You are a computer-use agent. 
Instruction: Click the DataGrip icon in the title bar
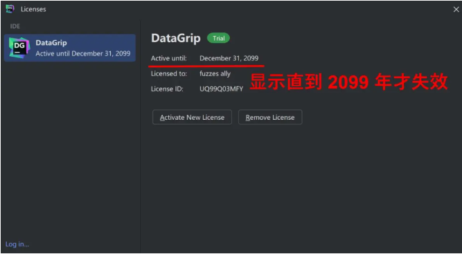coord(10,9)
